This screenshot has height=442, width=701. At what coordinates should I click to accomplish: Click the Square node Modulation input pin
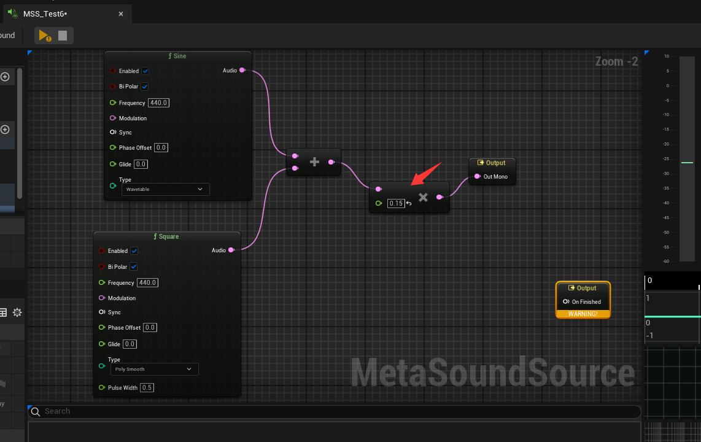tap(101, 298)
